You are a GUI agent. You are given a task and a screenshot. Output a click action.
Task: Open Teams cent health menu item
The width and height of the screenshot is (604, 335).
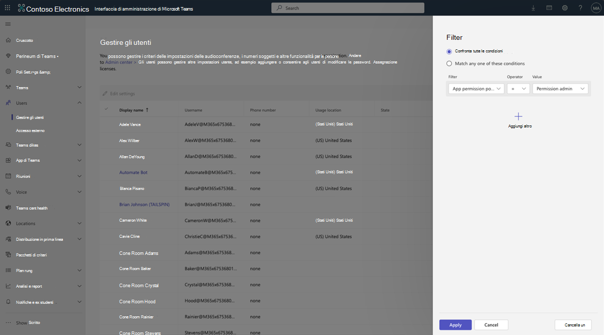coord(32,208)
